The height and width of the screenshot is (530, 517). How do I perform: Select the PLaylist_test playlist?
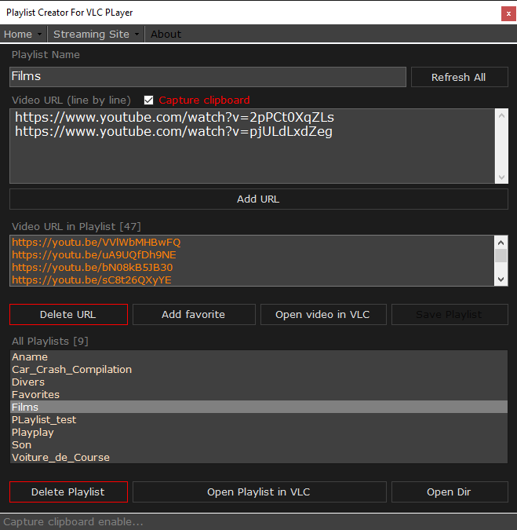click(259, 420)
